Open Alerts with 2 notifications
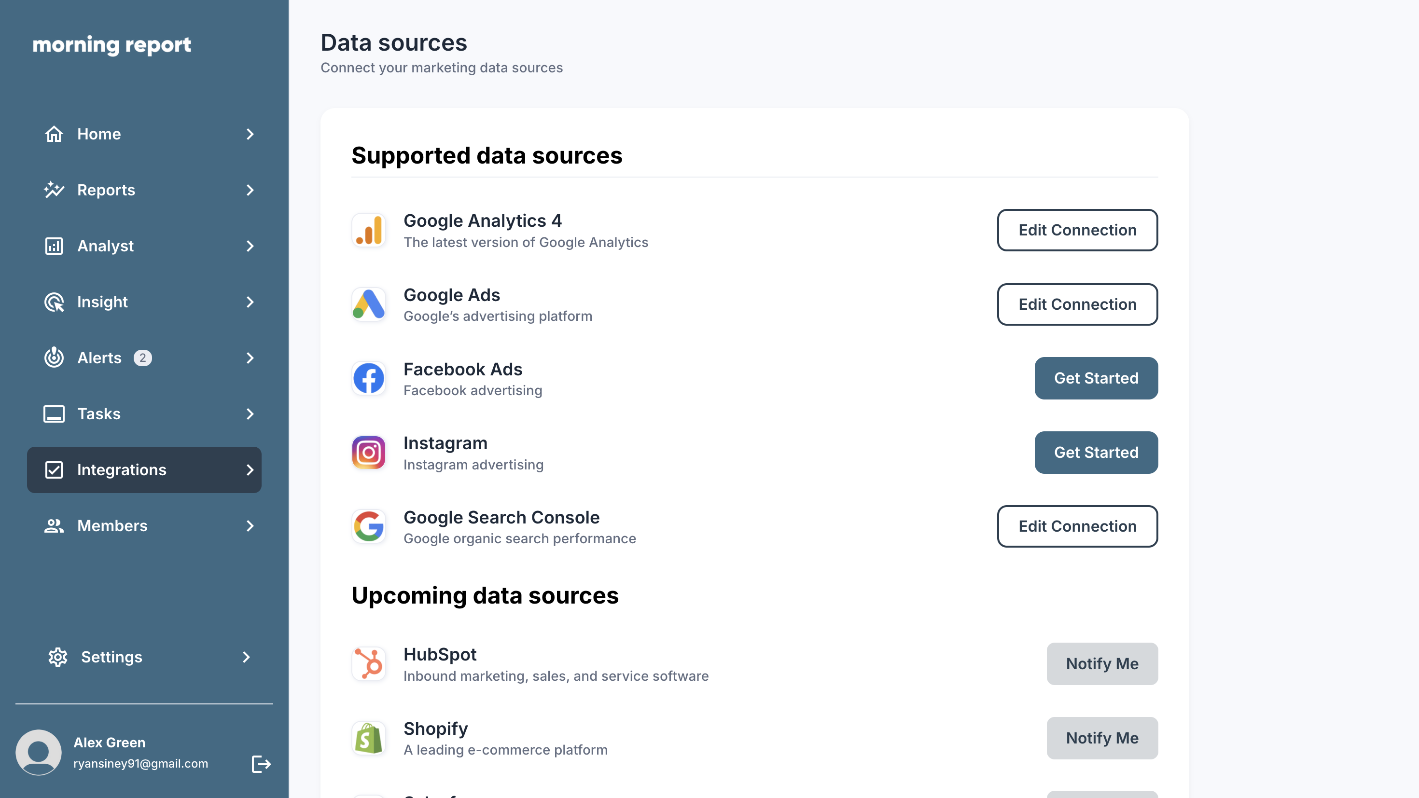Image resolution: width=1419 pixels, height=798 pixels. click(x=144, y=358)
